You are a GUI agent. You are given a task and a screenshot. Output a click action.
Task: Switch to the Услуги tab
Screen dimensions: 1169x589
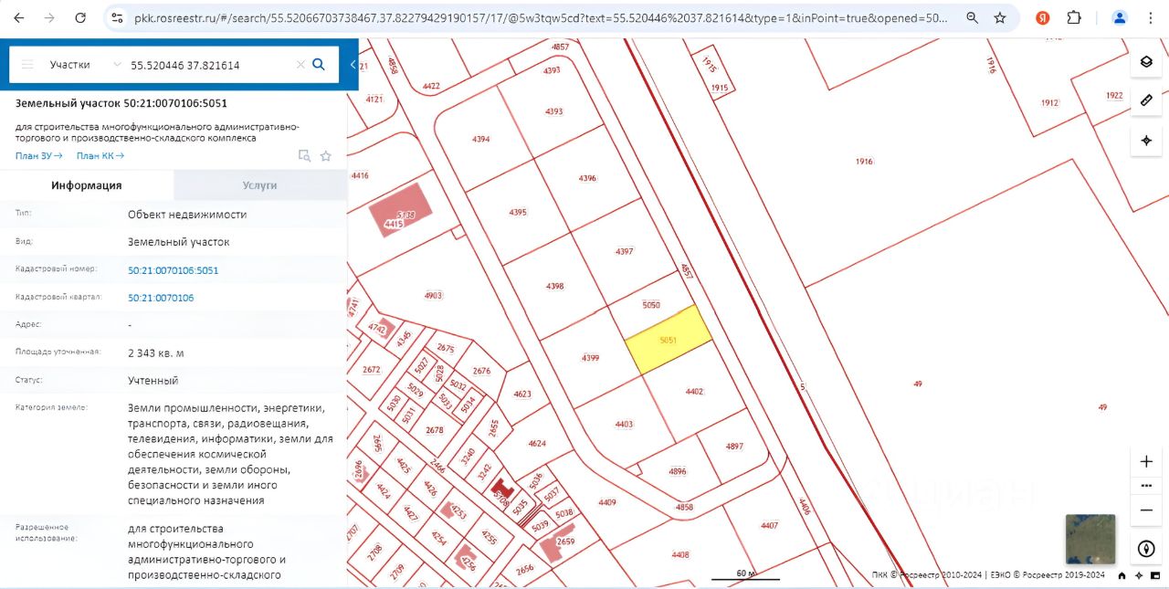pos(260,185)
